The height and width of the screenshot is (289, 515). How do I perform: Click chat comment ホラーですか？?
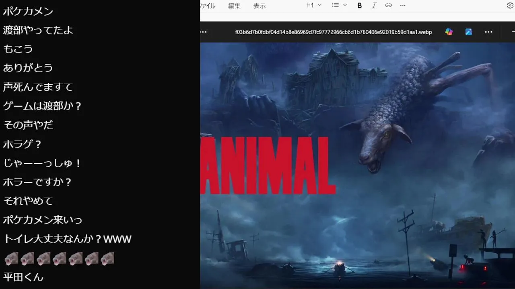[37, 182]
